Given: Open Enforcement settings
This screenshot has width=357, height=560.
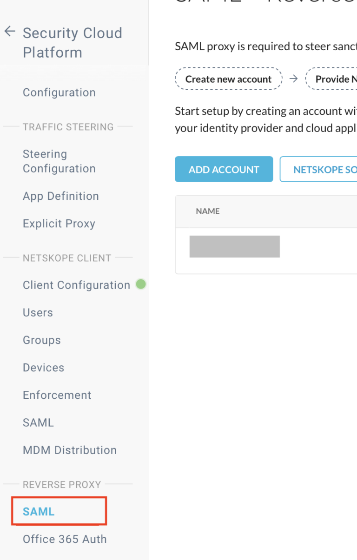Looking at the screenshot, I should click(x=57, y=395).
